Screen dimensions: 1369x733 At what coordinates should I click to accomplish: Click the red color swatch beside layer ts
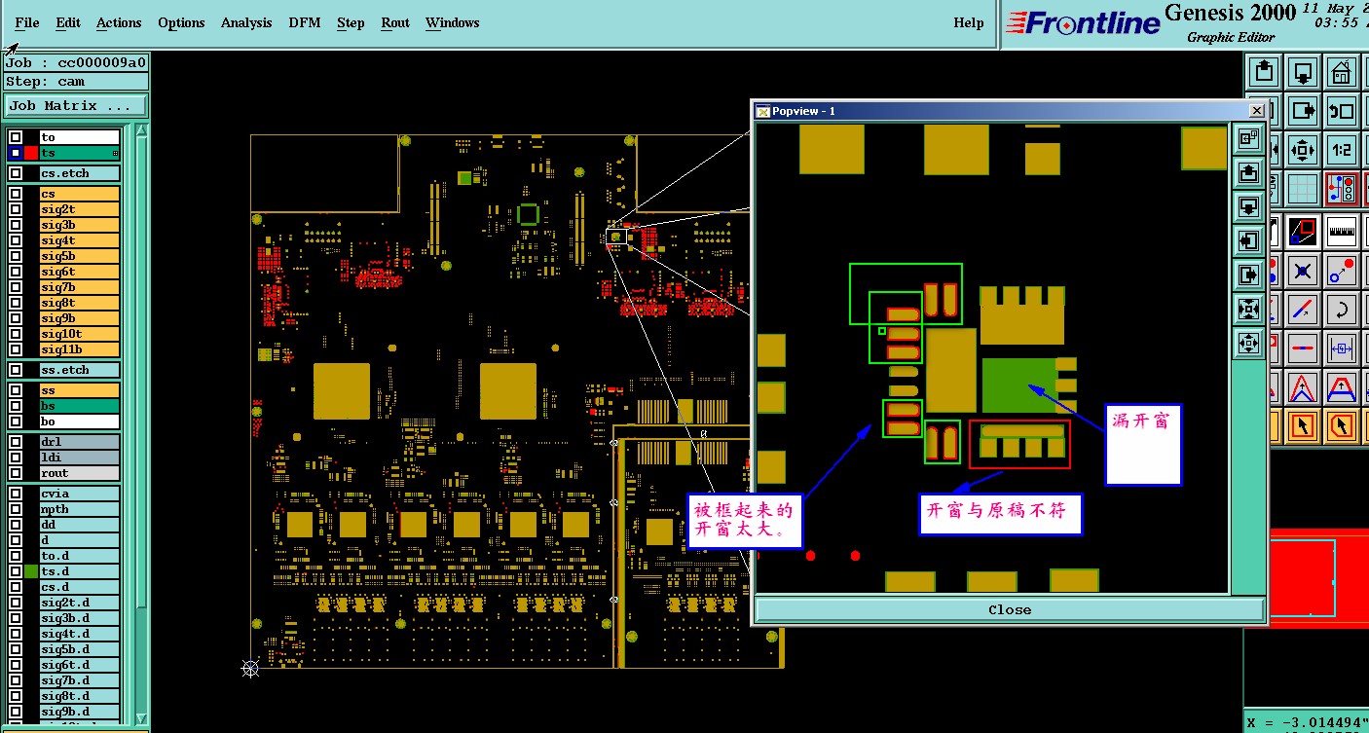coord(31,153)
